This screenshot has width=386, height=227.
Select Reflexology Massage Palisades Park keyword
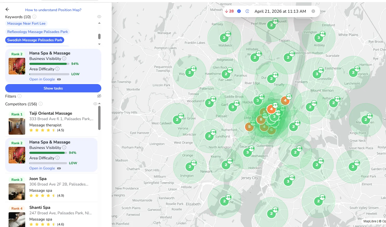point(37,32)
